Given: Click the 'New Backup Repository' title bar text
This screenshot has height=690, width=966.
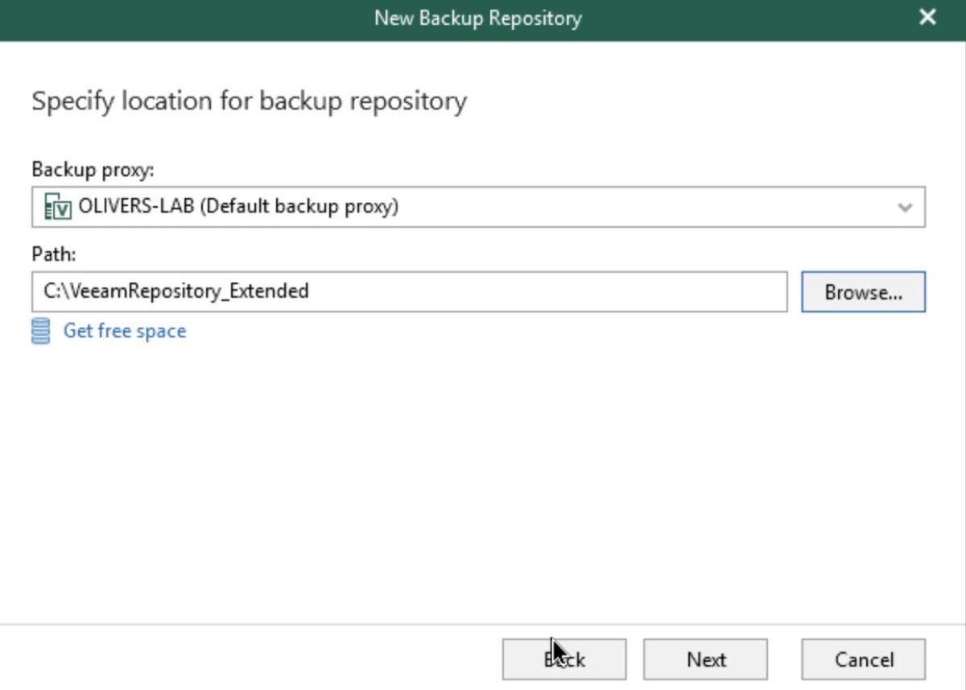Looking at the screenshot, I should [x=478, y=18].
